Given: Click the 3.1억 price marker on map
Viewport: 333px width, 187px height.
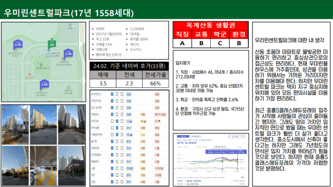Looking at the screenshot, I should [18, 44].
